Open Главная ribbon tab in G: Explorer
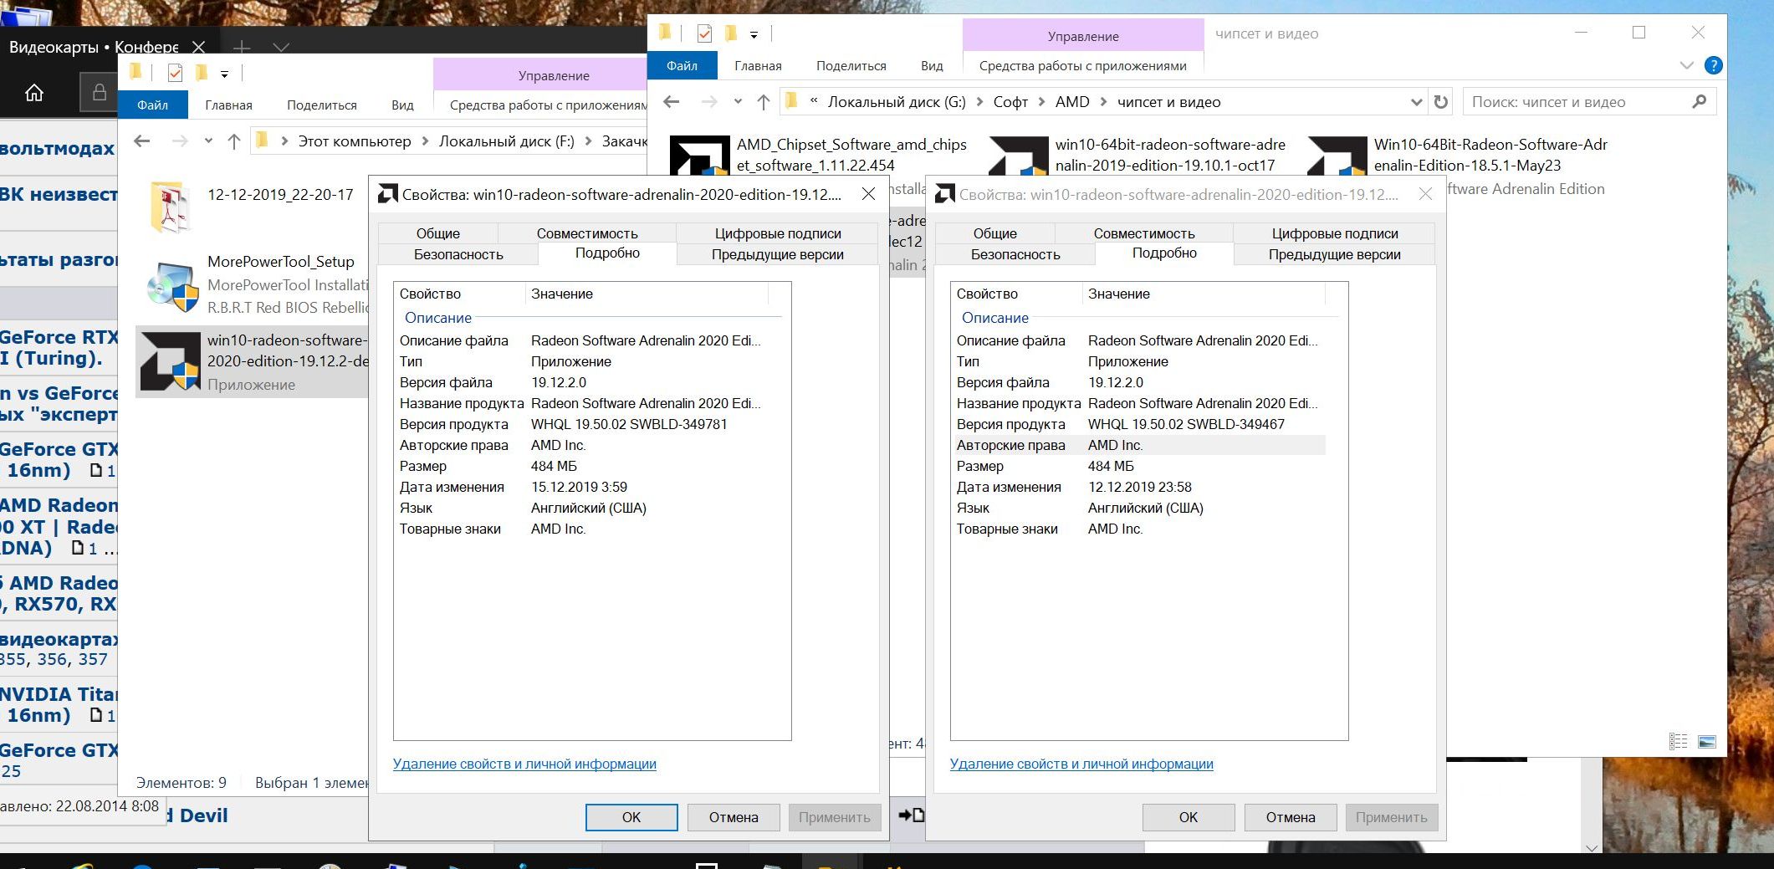 [x=758, y=66]
